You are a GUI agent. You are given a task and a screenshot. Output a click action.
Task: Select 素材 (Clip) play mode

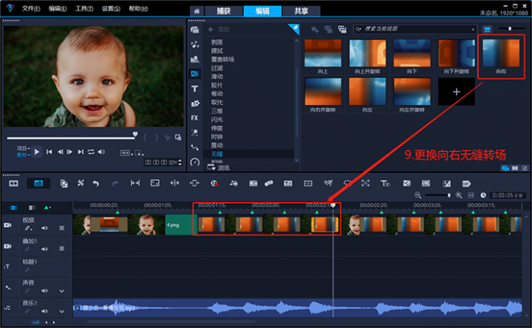pos(23,155)
